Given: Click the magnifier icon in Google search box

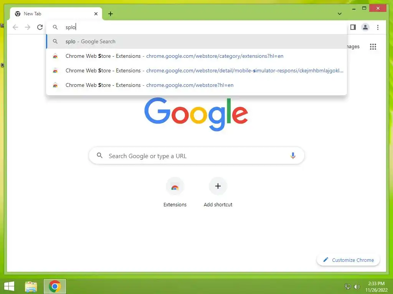Looking at the screenshot, I should 99,155.
